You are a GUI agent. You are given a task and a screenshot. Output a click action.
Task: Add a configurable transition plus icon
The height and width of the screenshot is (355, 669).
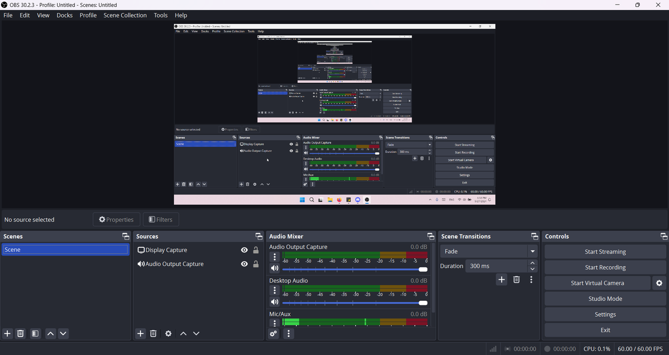click(x=502, y=280)
